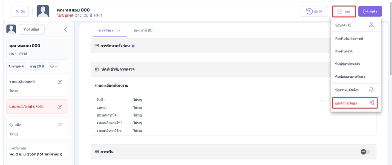Image resolution: width=392 pixels, height=165 pixels.
Task: Click the ไม่ระบุเพศ chip in sidebar
Action: click(x=16, y=66)
